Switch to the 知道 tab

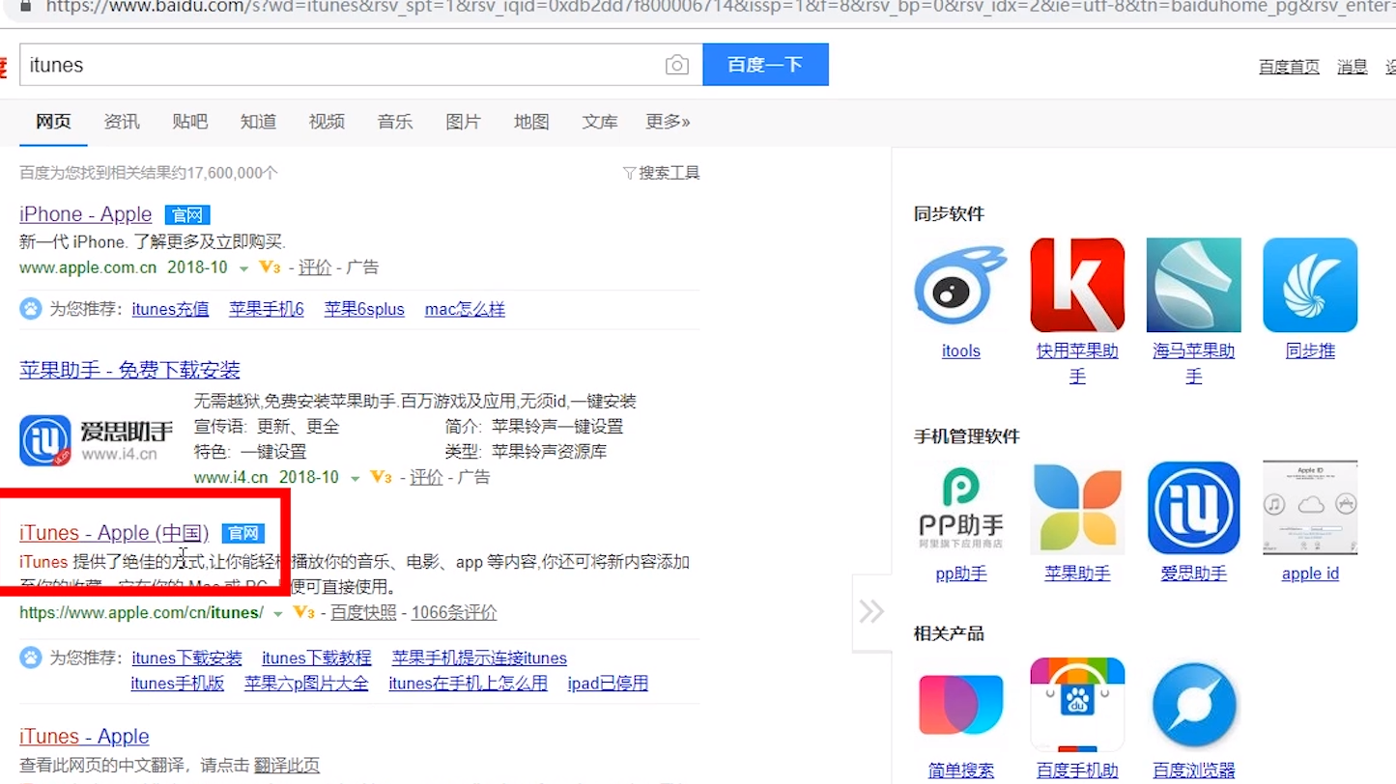point(258,122)
